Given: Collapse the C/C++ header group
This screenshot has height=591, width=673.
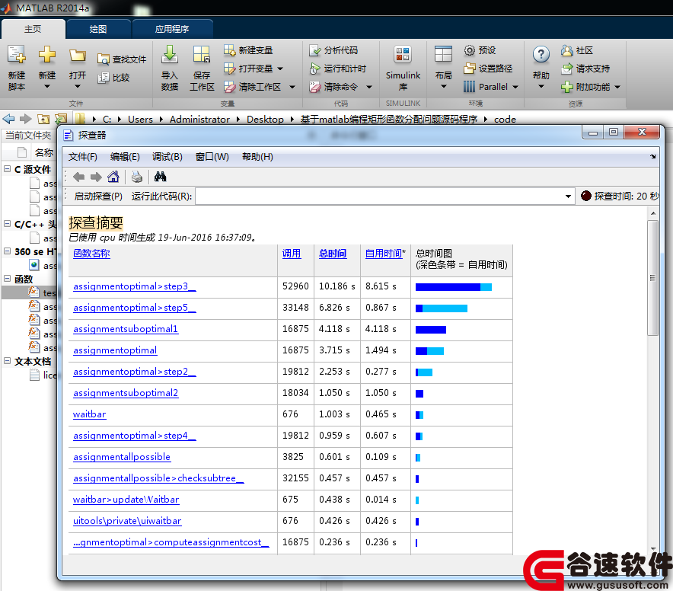Looking at the screenshot, I should pyautogui.click(x=8, y=223).
